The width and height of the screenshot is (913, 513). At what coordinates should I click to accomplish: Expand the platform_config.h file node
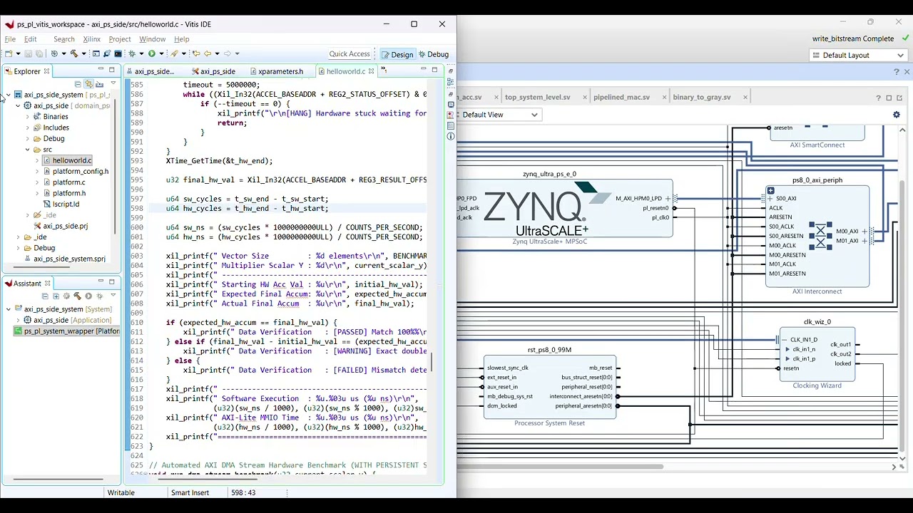37,172
